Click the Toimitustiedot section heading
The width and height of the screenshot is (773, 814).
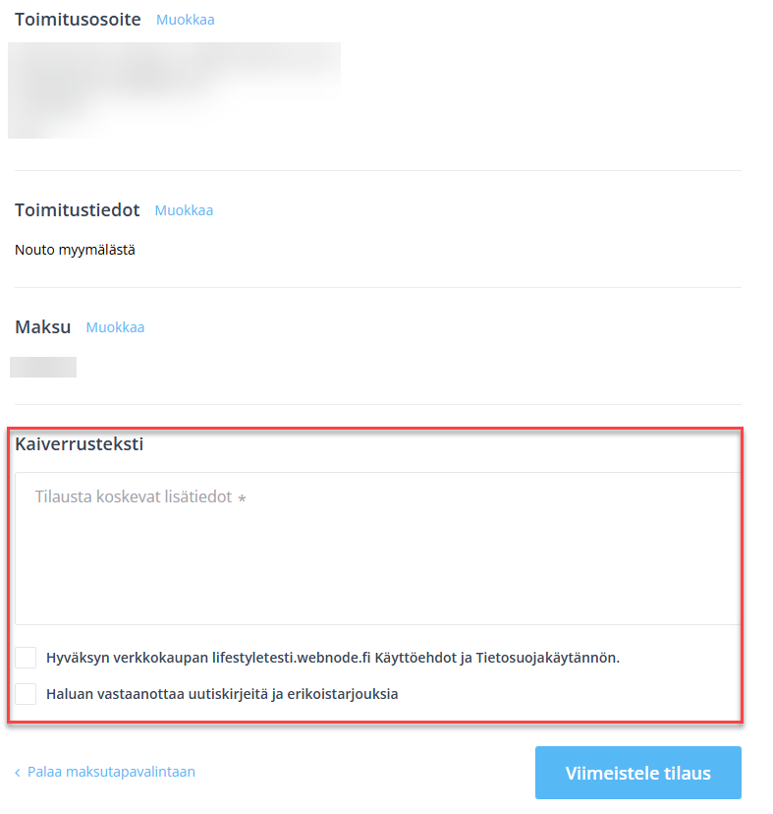coord(78,209)
